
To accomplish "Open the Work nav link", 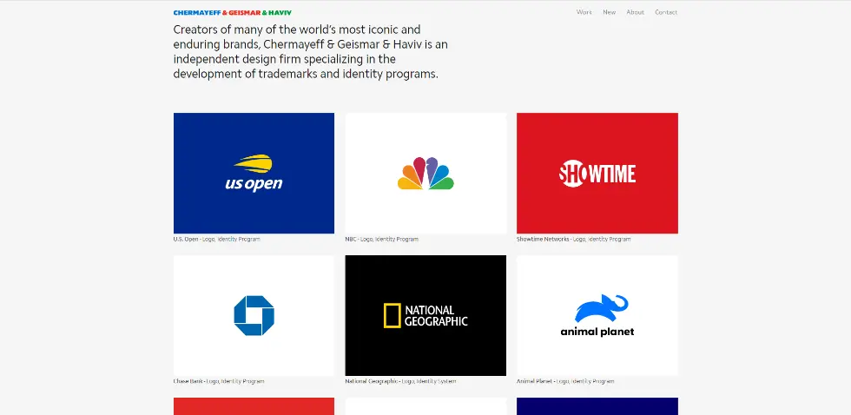I will [584, 12].
